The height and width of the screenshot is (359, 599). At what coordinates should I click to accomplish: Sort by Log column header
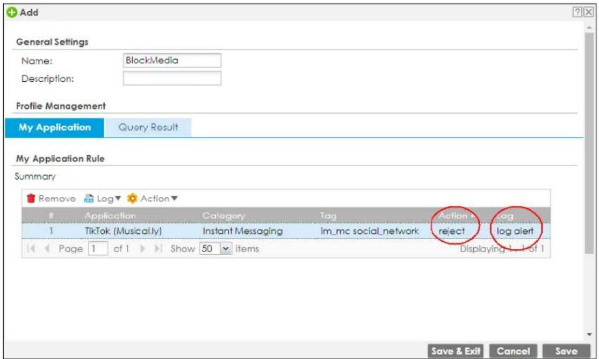click(505, 216)
